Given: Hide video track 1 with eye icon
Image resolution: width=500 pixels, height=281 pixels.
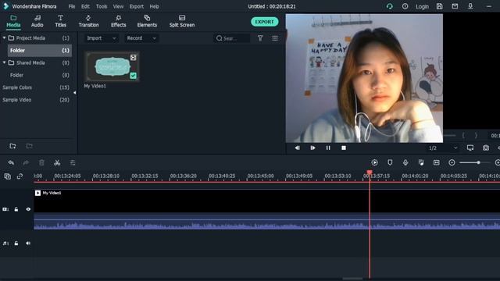Looking at the screenshot, I should [x=28, y=209].
